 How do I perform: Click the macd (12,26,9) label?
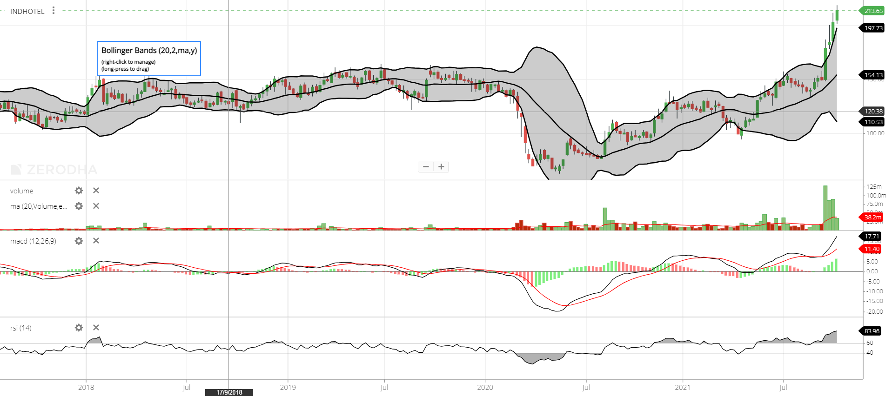coord(33,241)
